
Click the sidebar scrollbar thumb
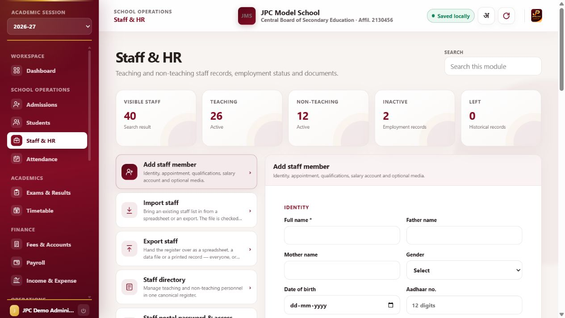[x=89, y=105]
